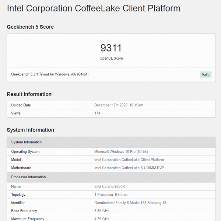This screenshot has height=221, width=221.
Task: Click the Topology value 1 Processor, 6 Cores
Action: click(111, 195)
